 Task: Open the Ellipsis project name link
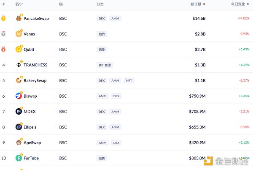click(x=30, y=127)
